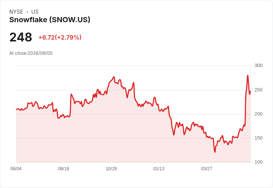
Task: Click the final data point of the line
Action: tap(250, 91)
